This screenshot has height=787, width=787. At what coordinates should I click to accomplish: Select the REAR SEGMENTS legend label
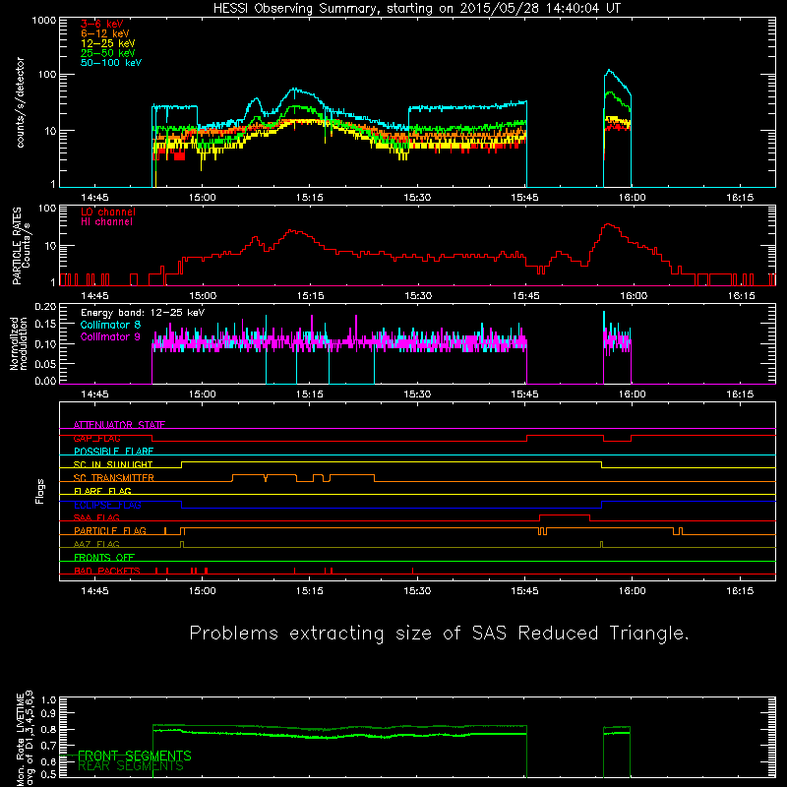coord(131,766)
